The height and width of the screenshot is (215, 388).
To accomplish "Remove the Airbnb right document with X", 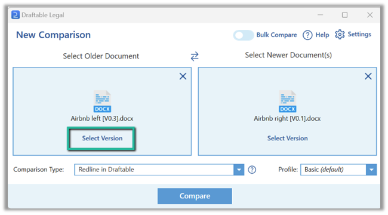I will [x=368, y=76].
